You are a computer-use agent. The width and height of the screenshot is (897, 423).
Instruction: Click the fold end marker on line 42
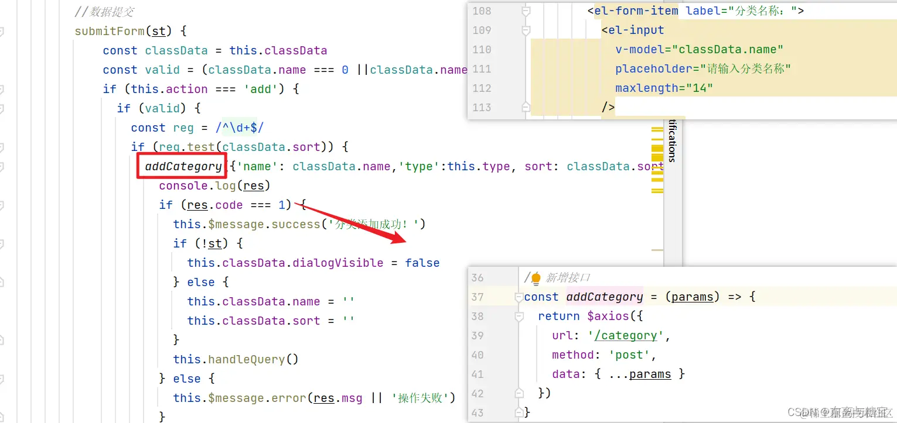pos(519,393)
